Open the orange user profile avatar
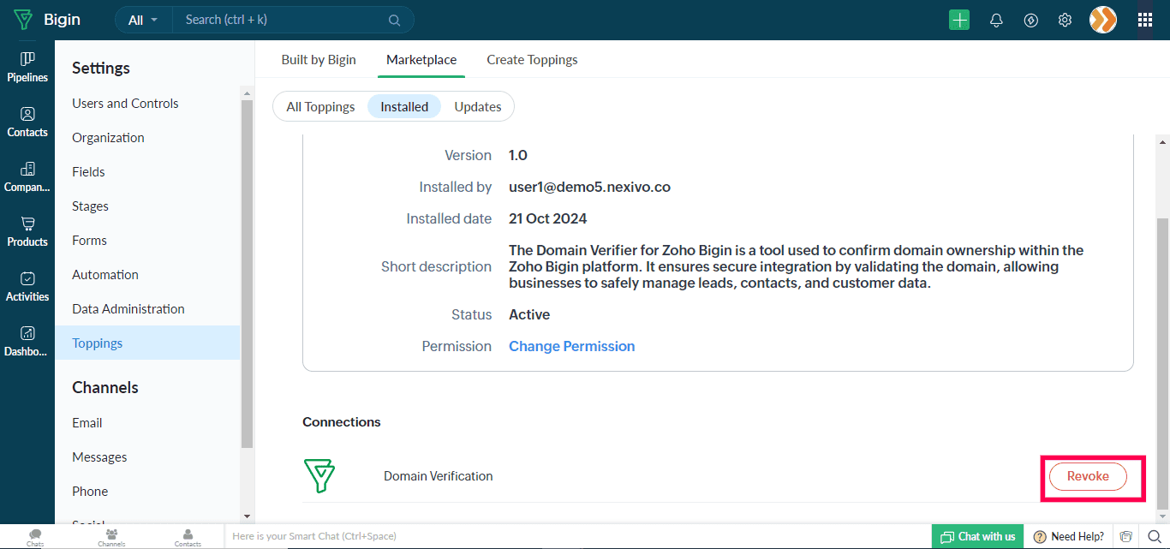The height and width of the screenshot is (549, 1170). tap(1103, 20)
